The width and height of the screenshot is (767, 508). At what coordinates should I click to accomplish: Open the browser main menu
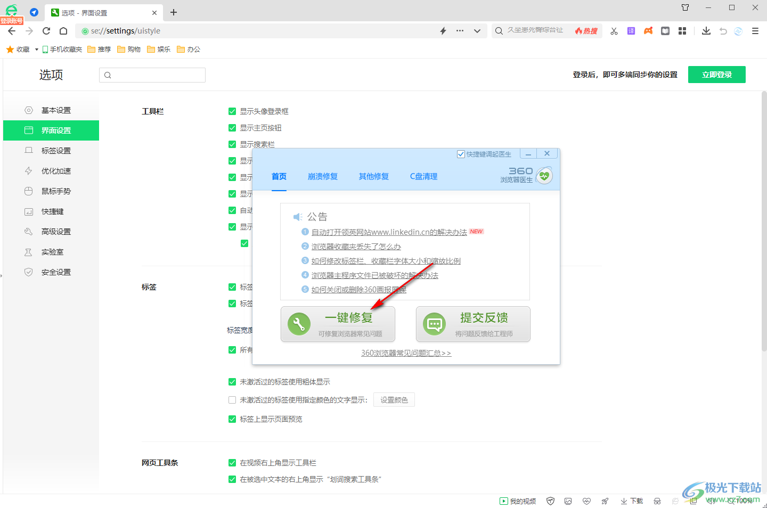click(x=755, y=31)
